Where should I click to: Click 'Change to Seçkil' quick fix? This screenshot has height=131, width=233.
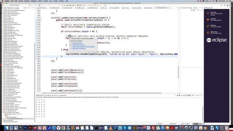77,43
